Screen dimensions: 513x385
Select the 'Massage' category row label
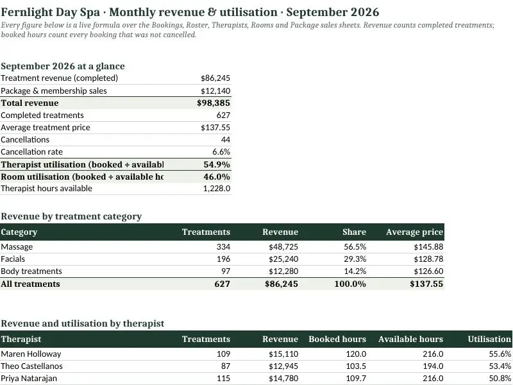17,246
